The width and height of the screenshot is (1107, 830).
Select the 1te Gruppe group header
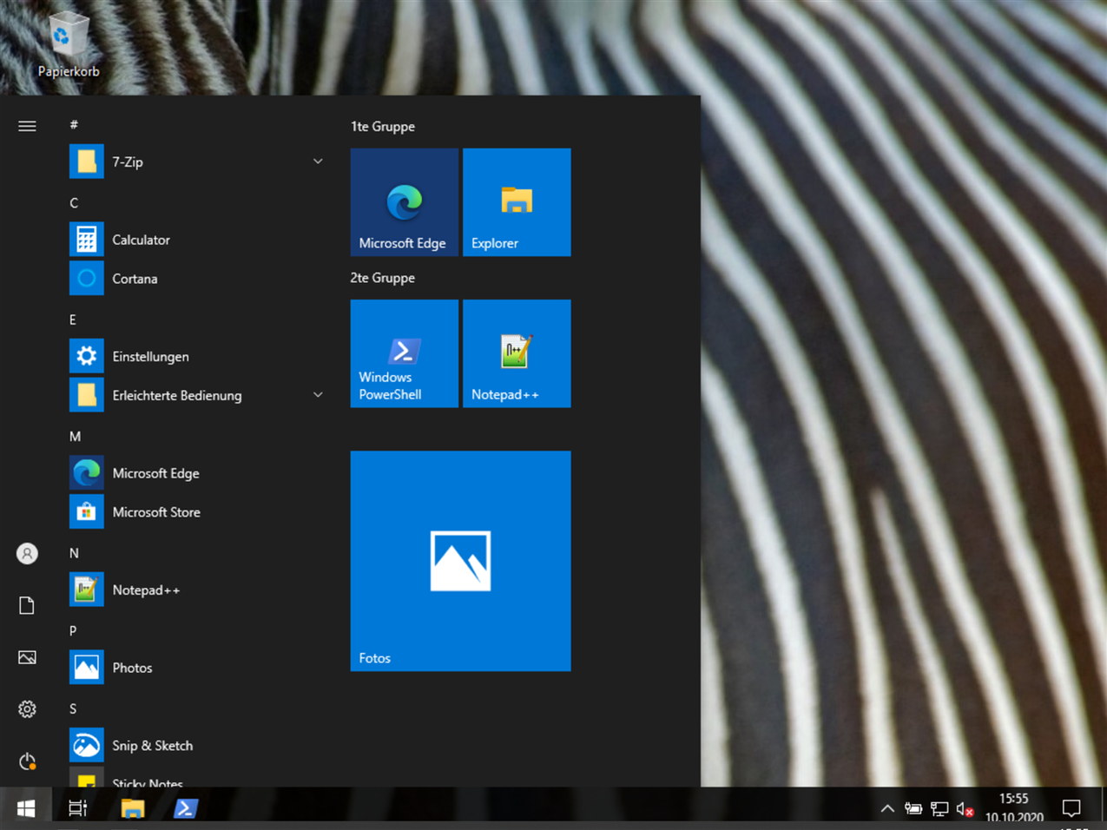pos(383,127)
